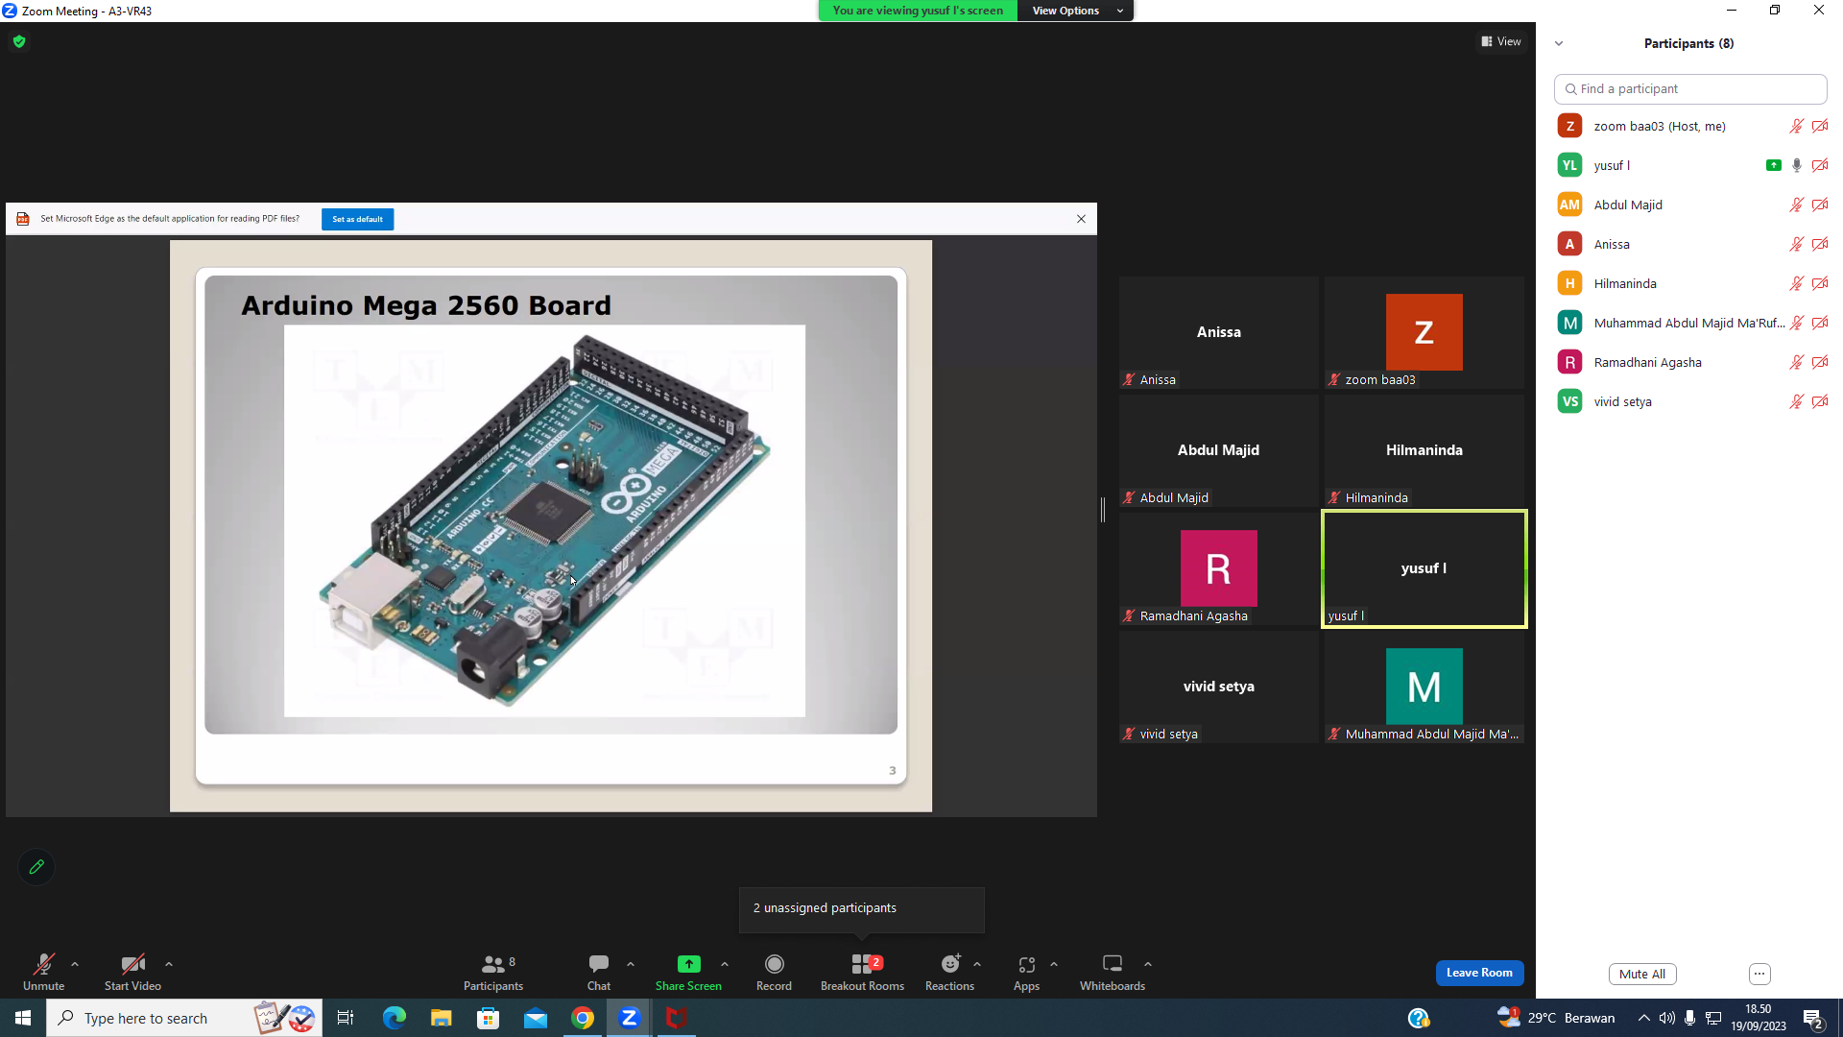This screenshot has width=1843, height=1037.
Task: Click the Find a participant search field
Action: (1690, 88)
